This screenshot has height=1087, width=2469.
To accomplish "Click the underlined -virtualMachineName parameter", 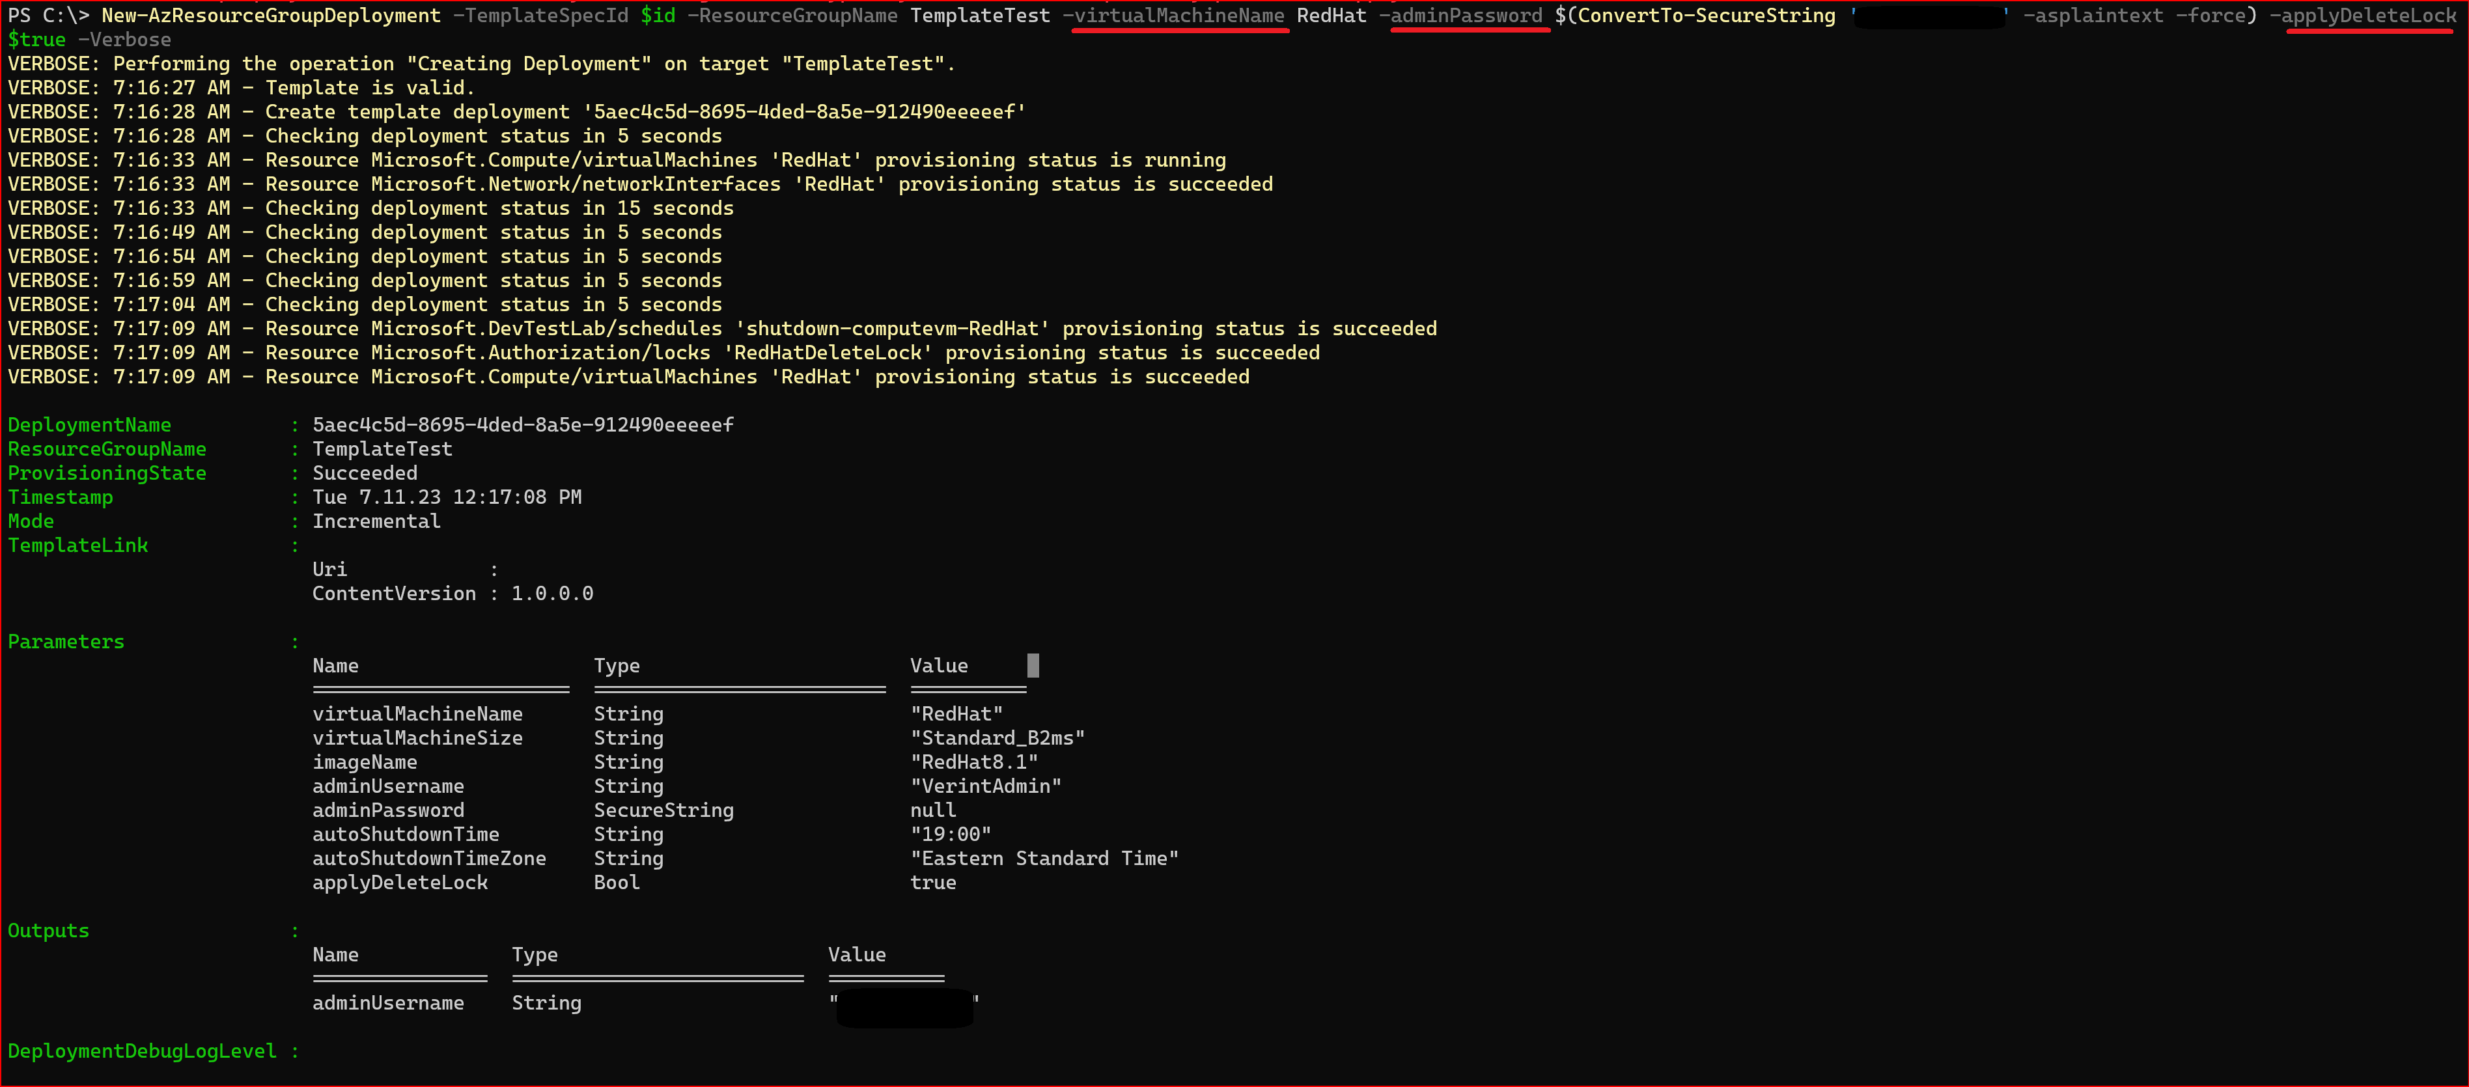I will tap(1177, 16).
